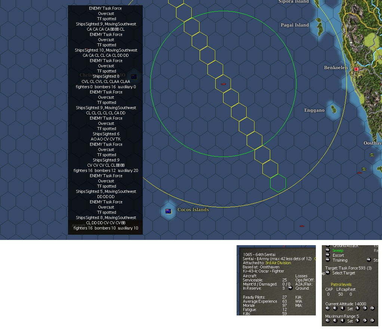Click the AO AO CV CV TK line
382x333 pixels.
point(106,139)
